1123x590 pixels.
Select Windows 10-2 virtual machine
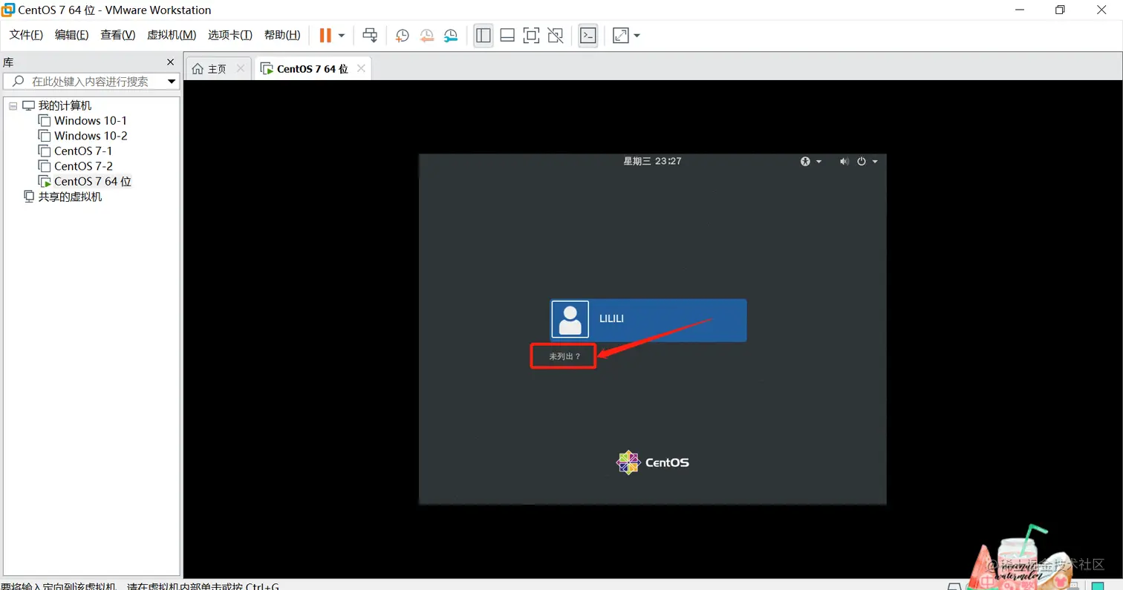pos(90,136)
